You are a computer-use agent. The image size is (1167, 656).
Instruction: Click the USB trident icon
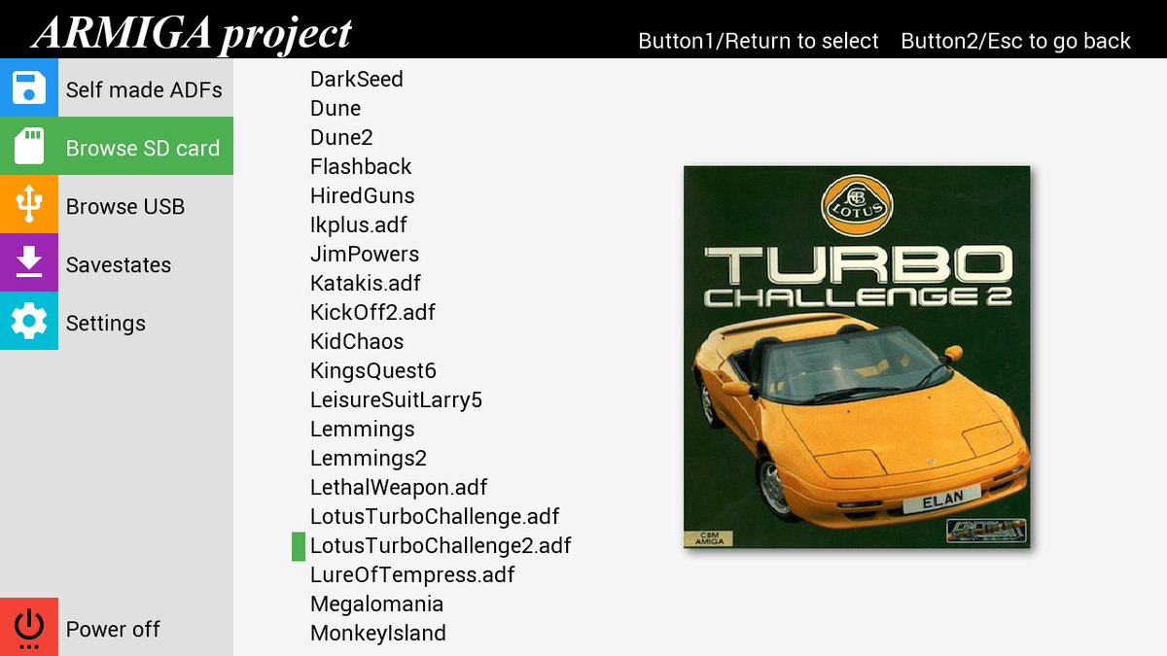29,204
